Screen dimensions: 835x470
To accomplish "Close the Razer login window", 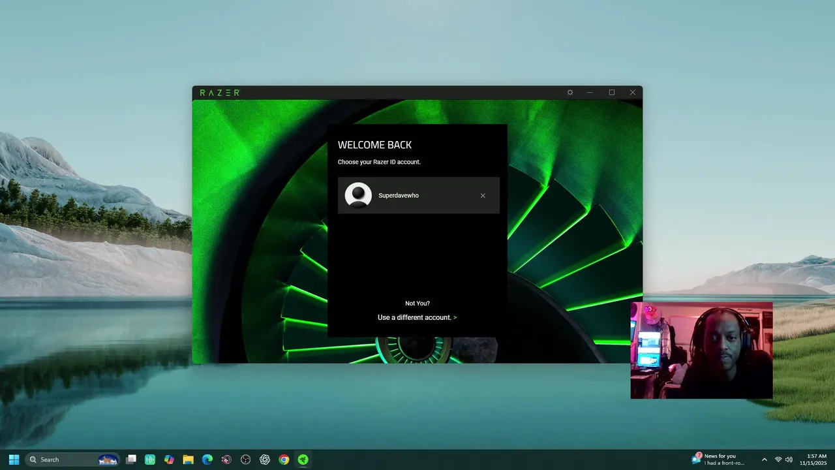I will point(633,93).
